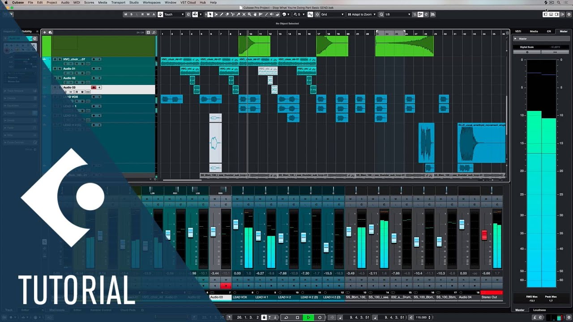The image size is (573, 322).
Task: Toggle global Mute M button in toolbar
Action: 125,14
